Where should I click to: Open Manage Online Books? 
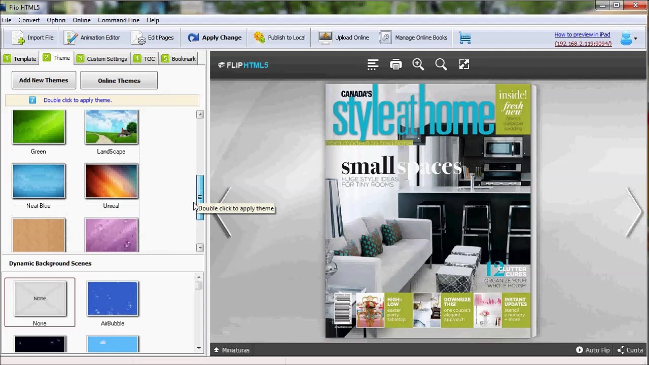point(414,38)
